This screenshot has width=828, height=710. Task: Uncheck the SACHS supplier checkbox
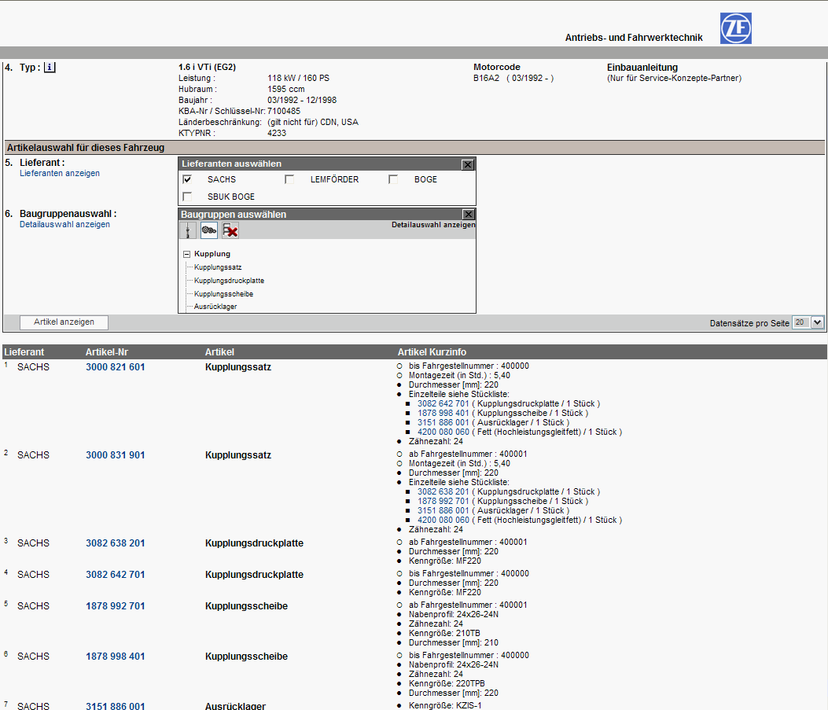tap(187, 179)
